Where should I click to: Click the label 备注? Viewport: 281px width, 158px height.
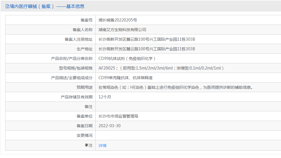89,107
